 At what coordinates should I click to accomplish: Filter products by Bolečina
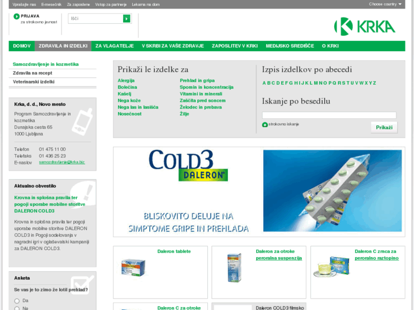(x=127, y=87)
